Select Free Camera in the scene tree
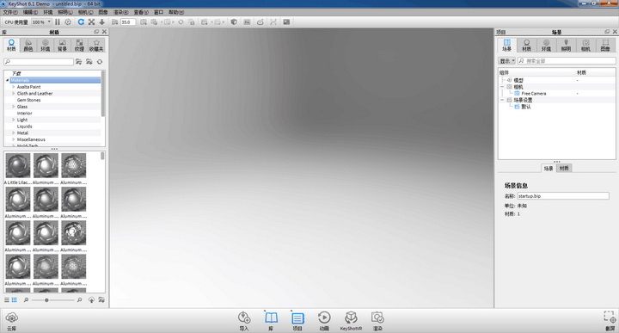This screenshot has height=333, width=619. coord(533,94)
